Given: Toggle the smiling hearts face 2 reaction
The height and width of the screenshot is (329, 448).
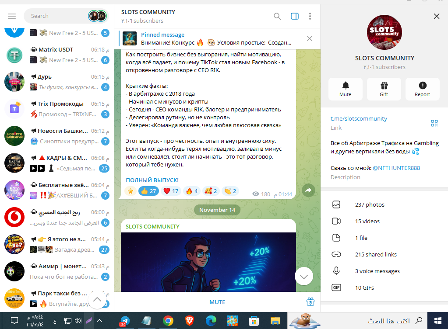Looking at the screenshot, I should (x=211, y=191).
